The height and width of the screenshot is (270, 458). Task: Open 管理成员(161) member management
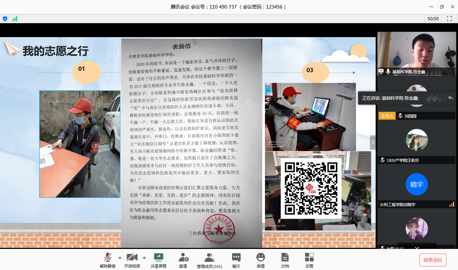tap(209, 260)
